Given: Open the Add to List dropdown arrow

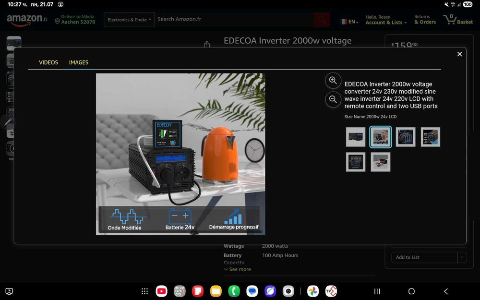Looking at the screenshot, I should [462, 257].
